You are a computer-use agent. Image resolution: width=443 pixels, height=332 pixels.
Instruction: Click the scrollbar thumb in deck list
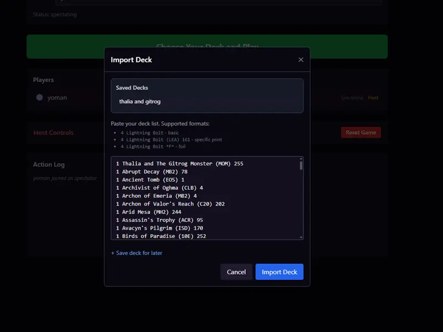point(301,165)
